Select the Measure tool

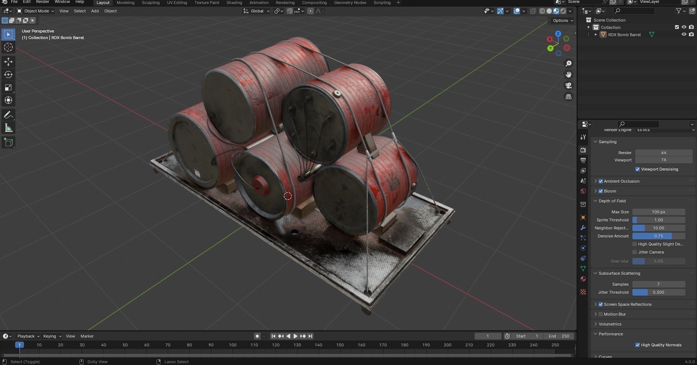click(8, 128)
